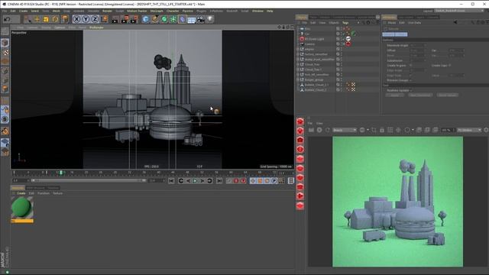
Task: Open the Tags menu in Object Manager
Action: point(345,23)
